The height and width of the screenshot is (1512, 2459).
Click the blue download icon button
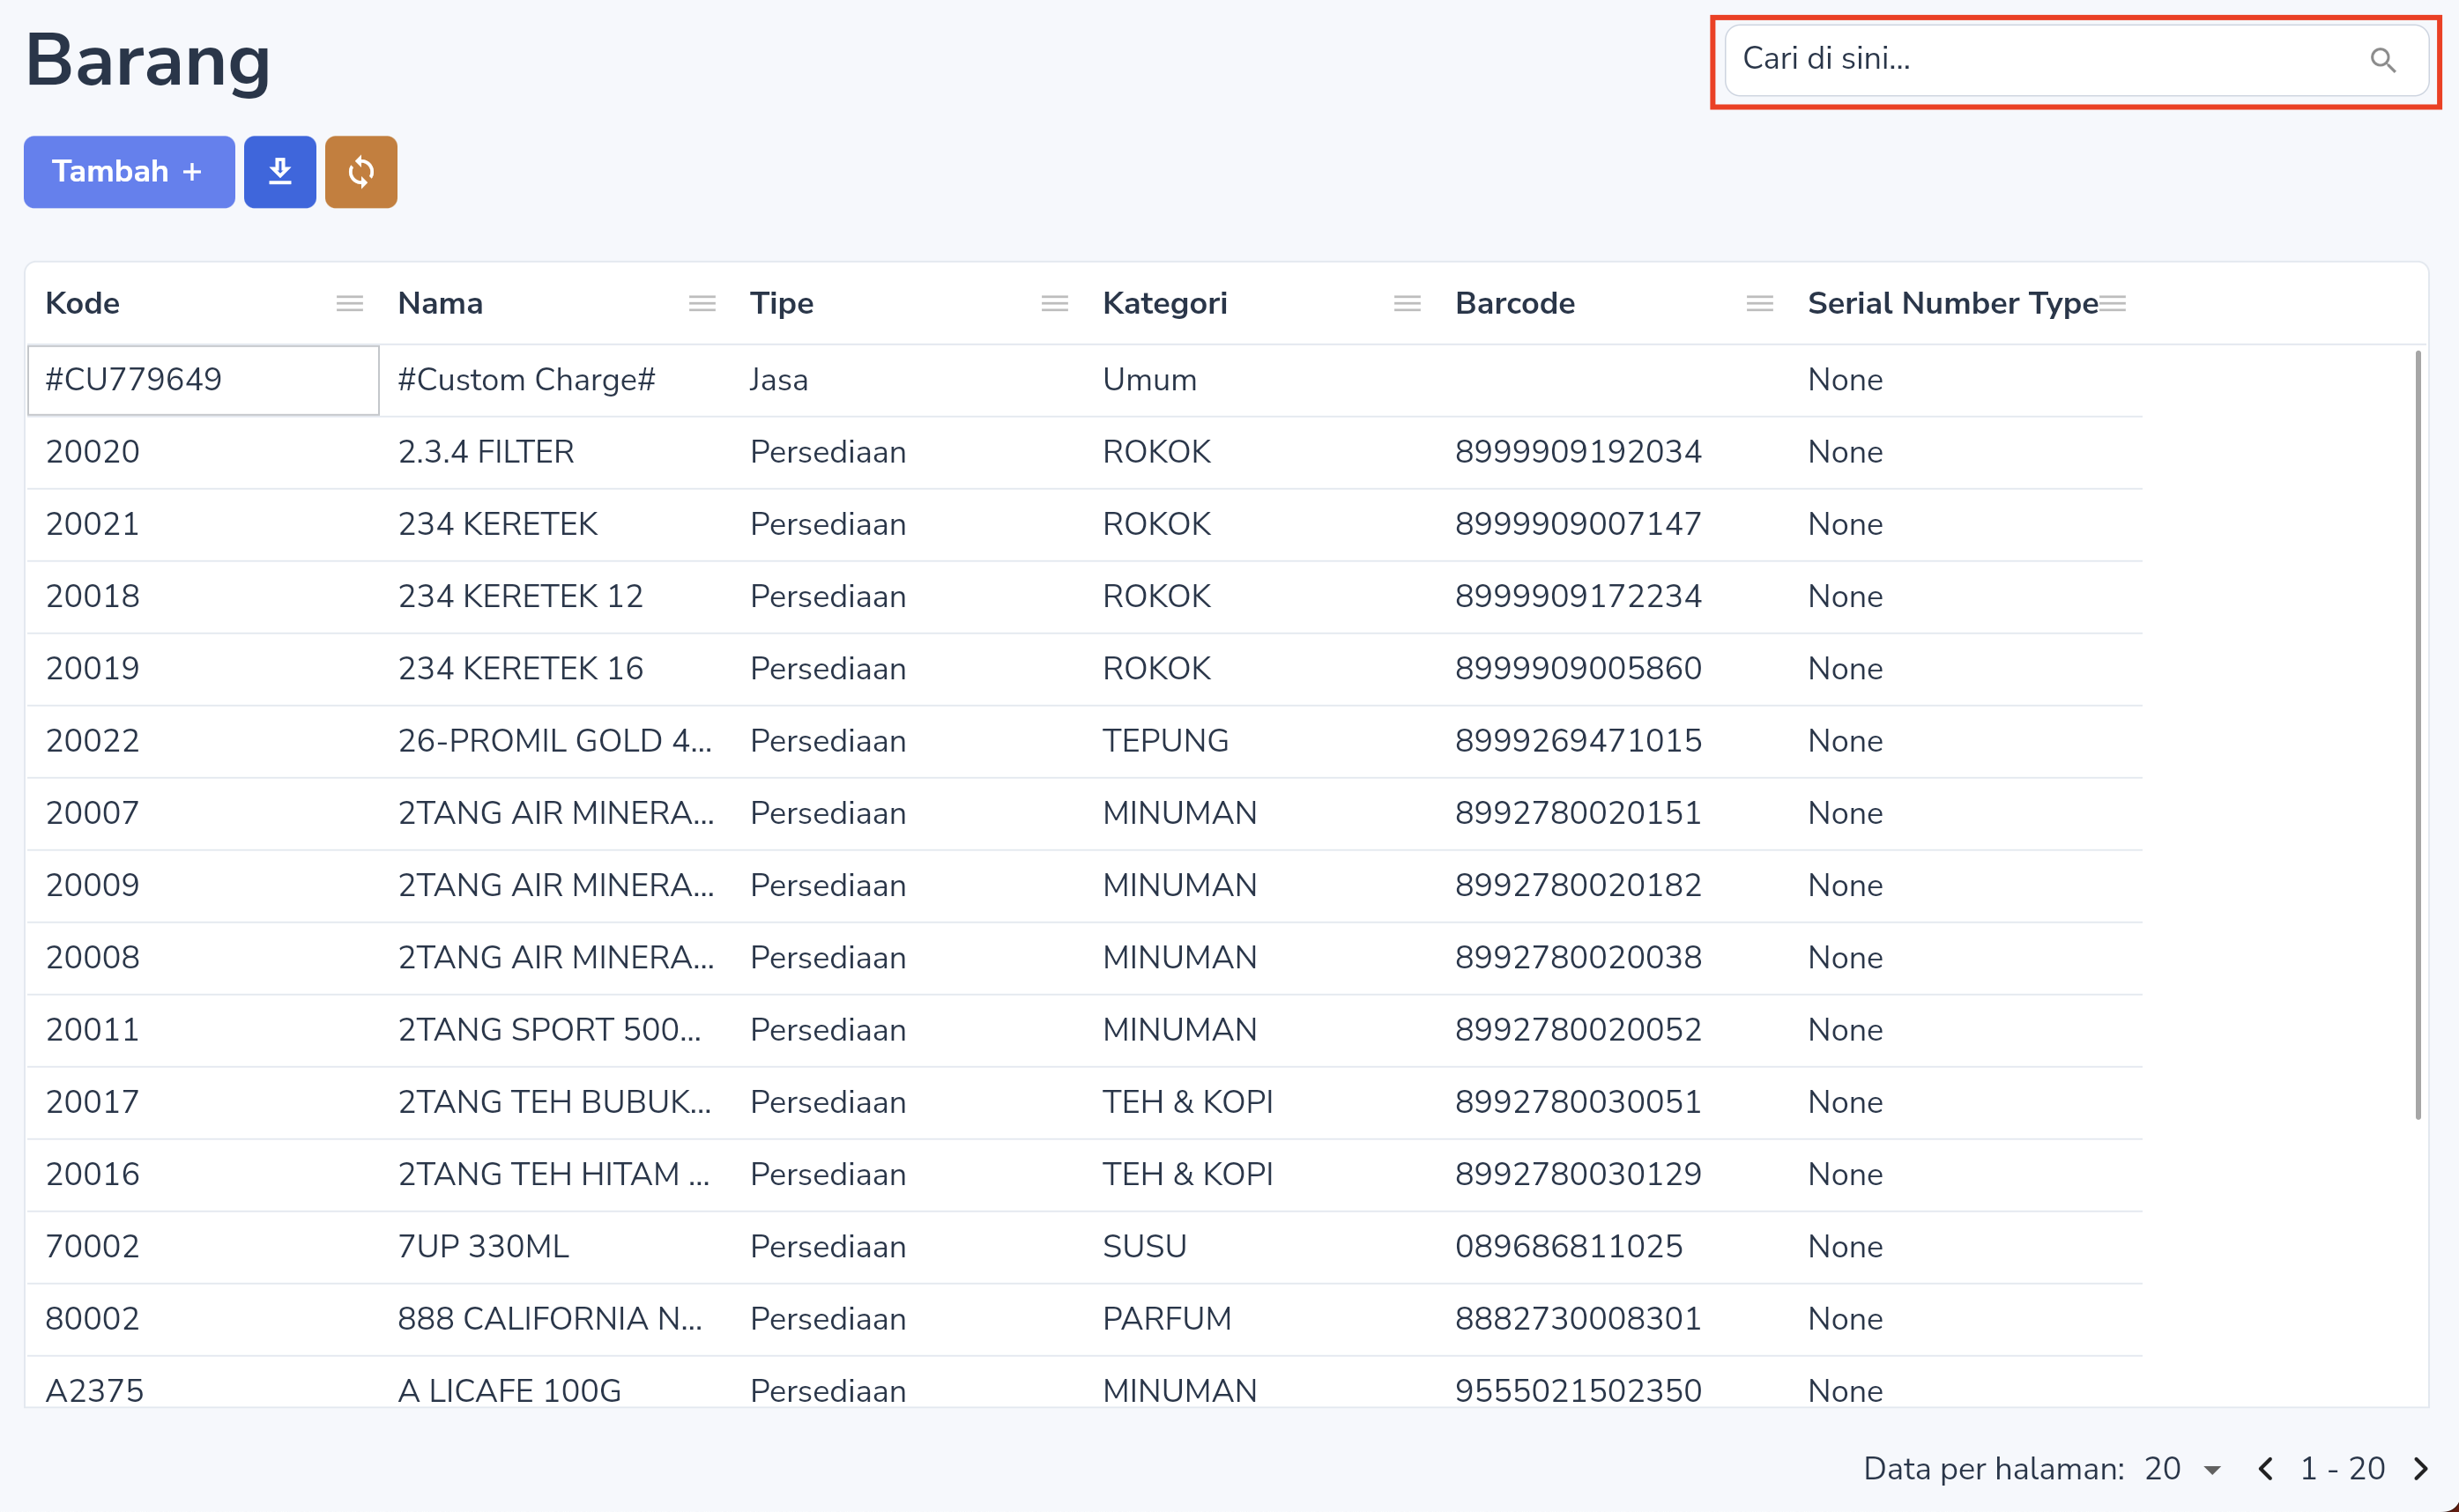[280, 172]
